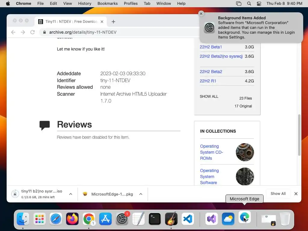This screenshot has width=308, height=231.
Task: Close the Tiny11 NTDEV tab
Action: pos(102,22)
